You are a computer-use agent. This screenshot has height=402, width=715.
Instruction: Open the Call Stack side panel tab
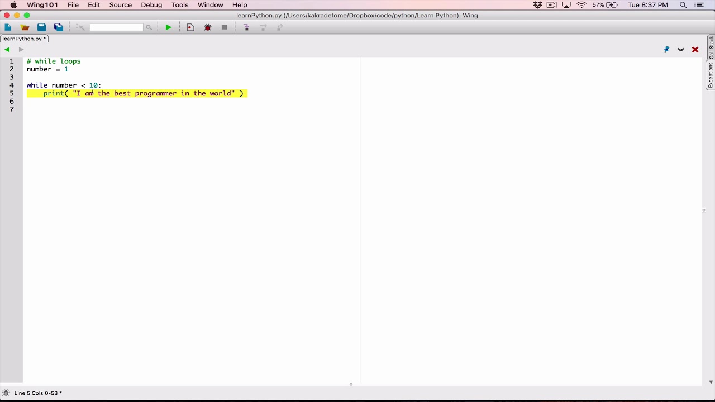pyautogui.click(x=711, y=49)
